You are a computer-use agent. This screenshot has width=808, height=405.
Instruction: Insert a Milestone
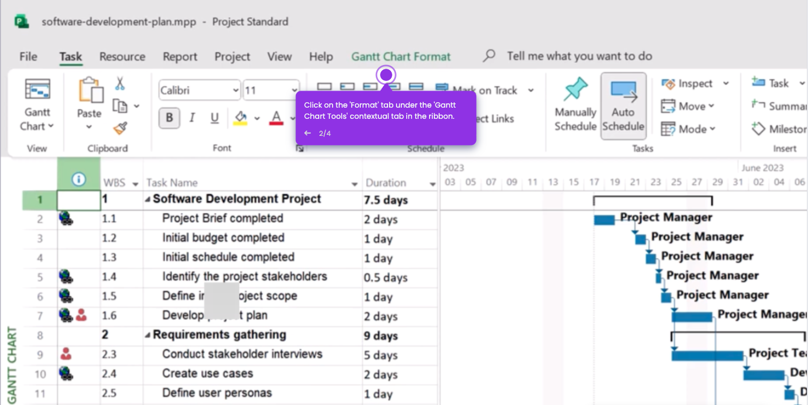tap(778, 129)
